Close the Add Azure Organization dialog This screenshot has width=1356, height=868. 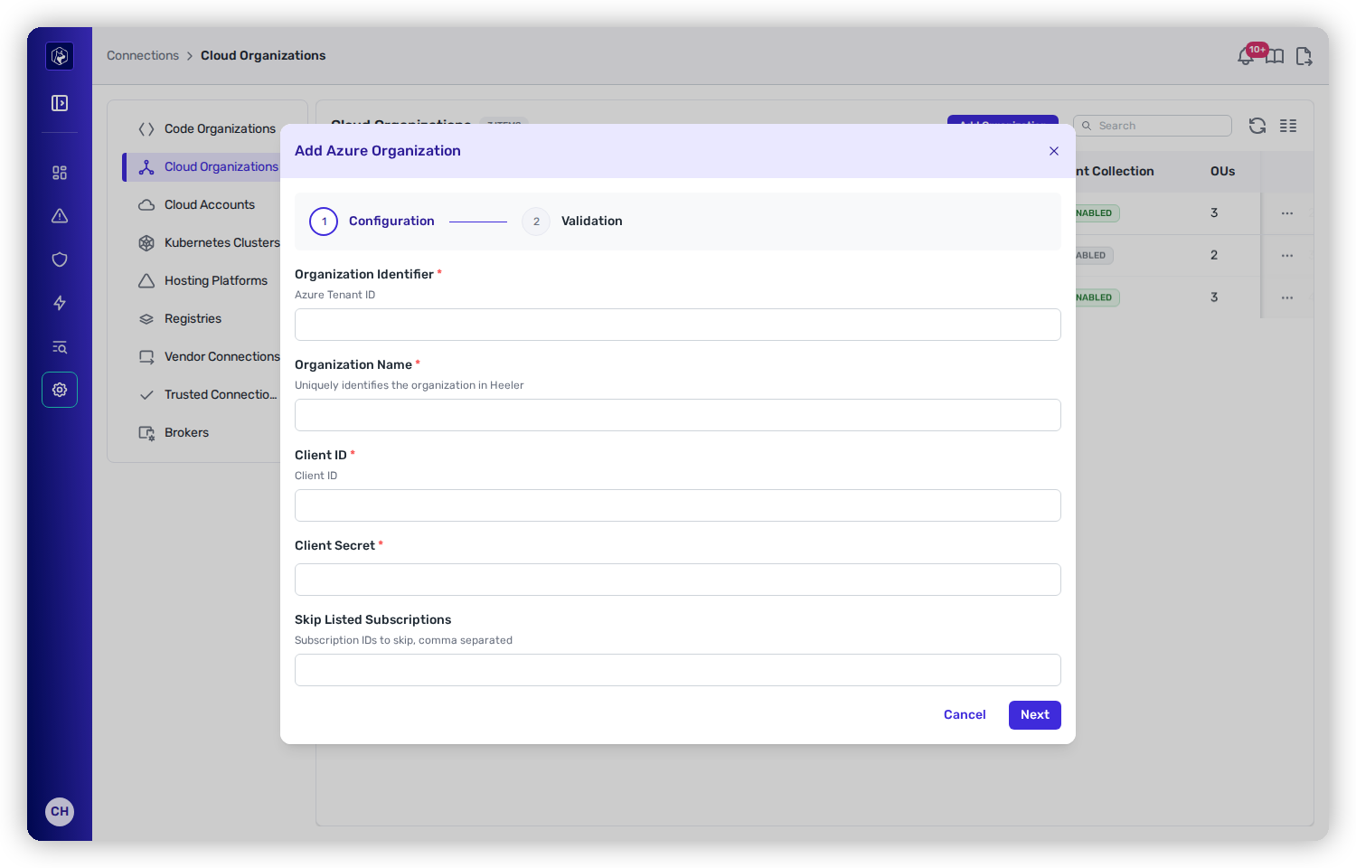pyautogui.click(x=1054, y=151)
